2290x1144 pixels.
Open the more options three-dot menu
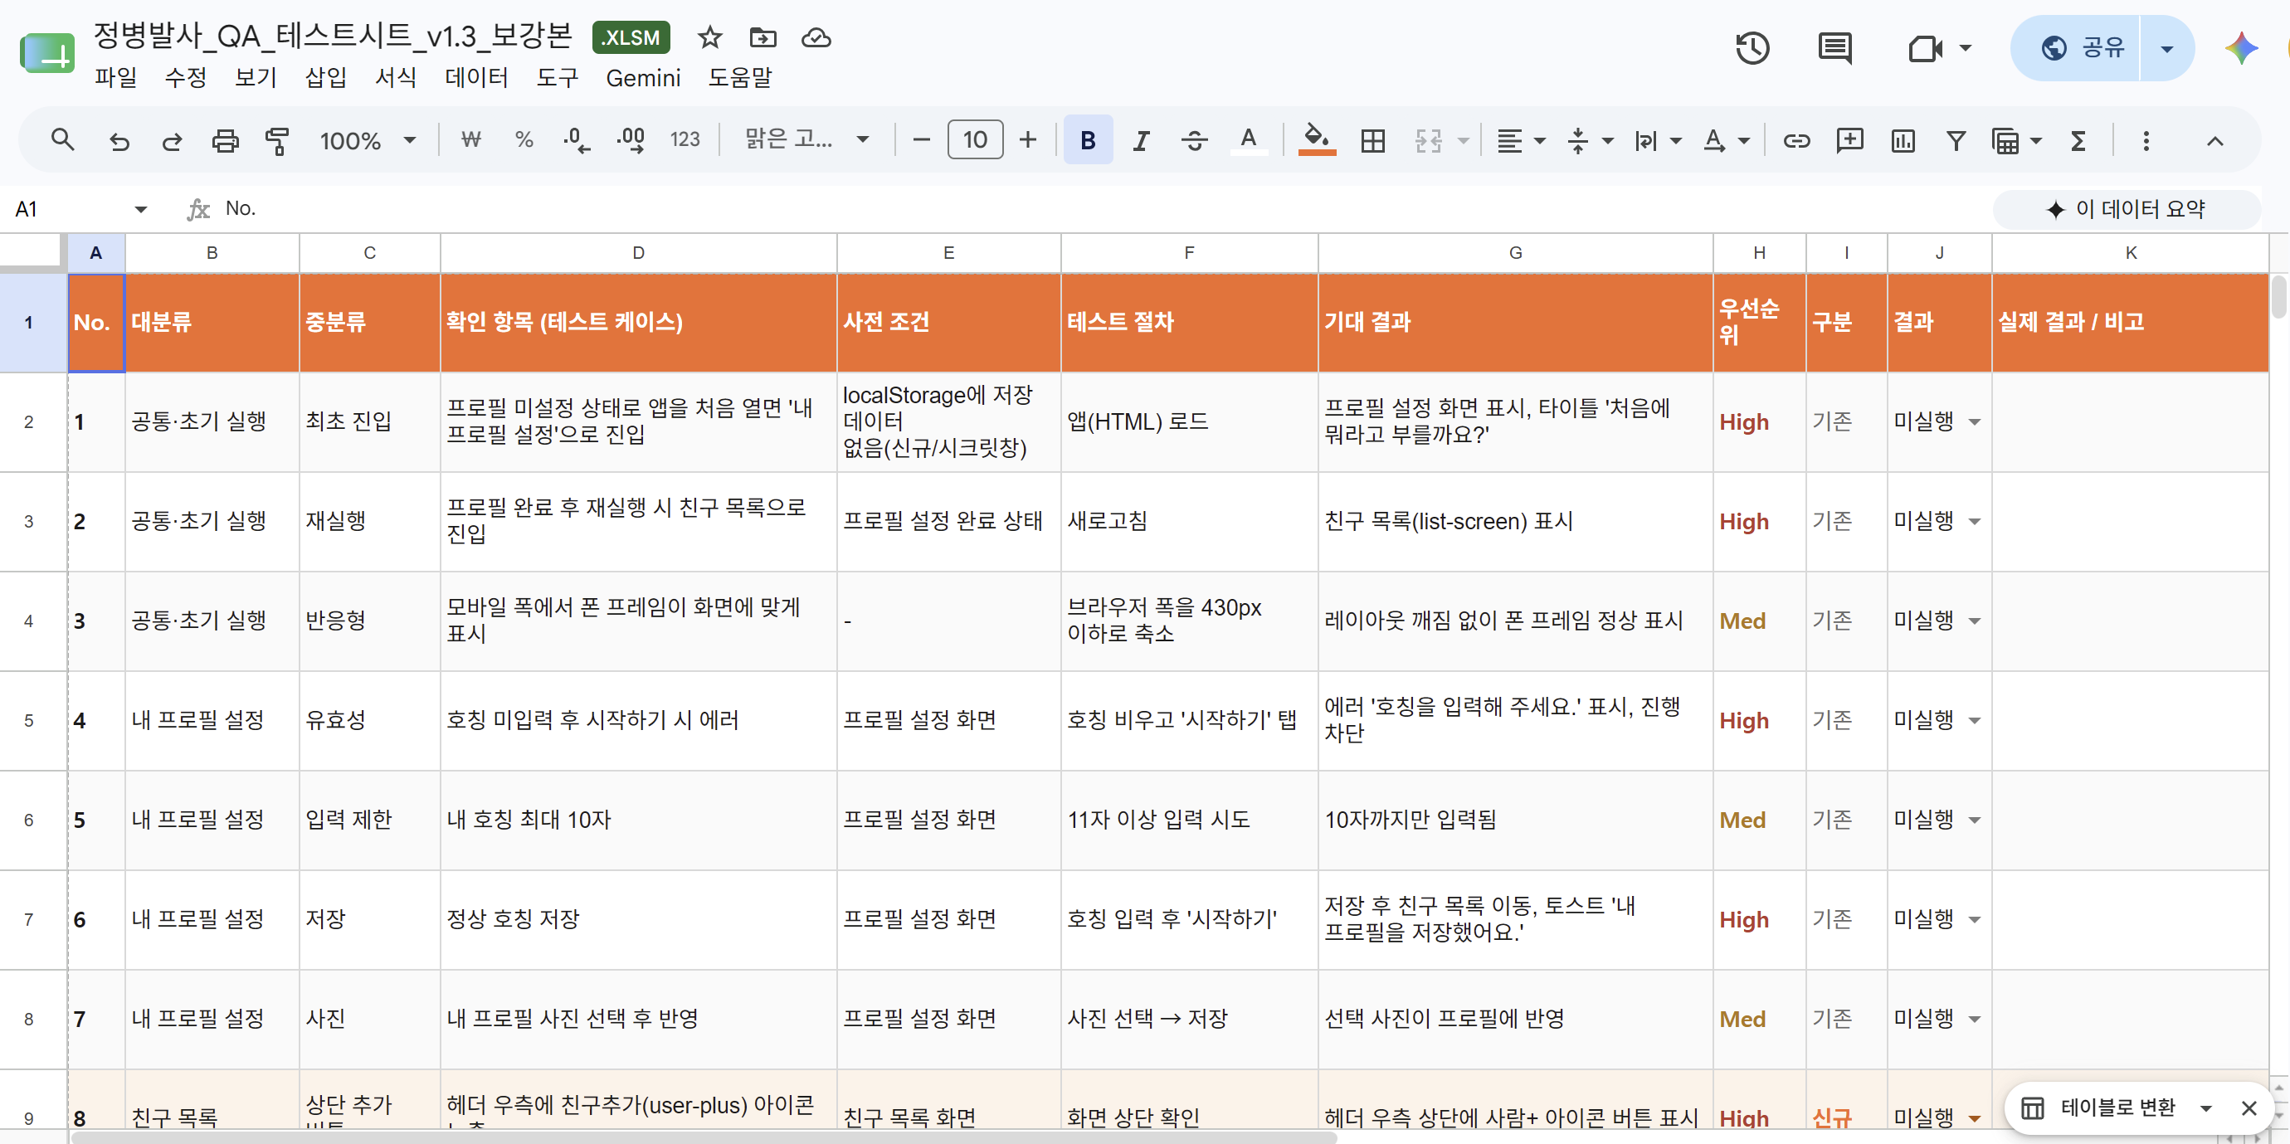pos(2146,139)
